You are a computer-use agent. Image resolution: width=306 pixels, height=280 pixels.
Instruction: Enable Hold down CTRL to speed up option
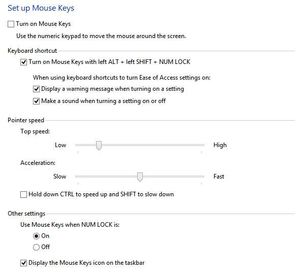point(23,194)
